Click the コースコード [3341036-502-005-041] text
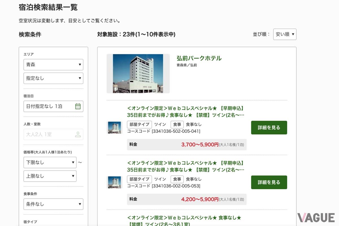 (164, 131)
